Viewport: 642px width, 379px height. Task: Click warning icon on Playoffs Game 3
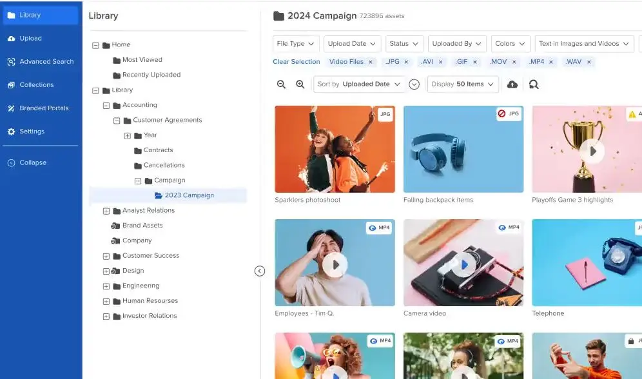coord(632,114)
